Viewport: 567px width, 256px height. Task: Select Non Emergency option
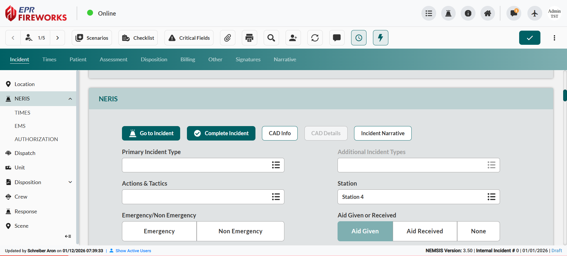tap(240, 231)
